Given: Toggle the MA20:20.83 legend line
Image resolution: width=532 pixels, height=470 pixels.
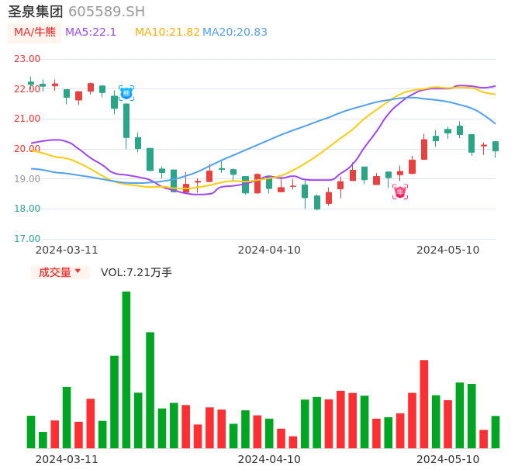Looking at the screenshot, I should tap(235, 33).
